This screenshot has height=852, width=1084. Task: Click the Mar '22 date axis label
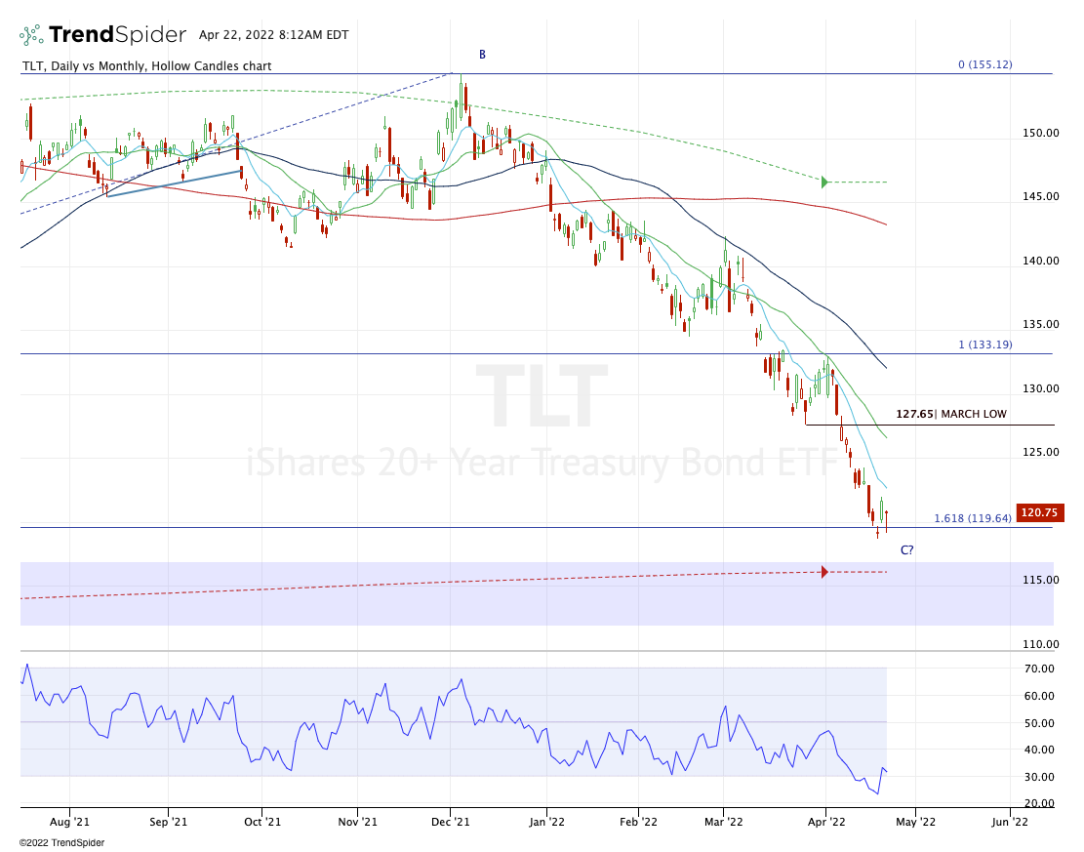pyautogui.click(x=723, y=822)
